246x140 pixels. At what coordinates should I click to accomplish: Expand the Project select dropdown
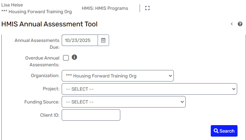tap(149, 89)
